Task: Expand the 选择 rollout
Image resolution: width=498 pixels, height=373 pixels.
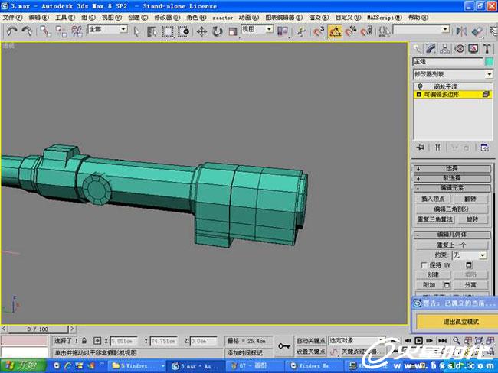Action: coord(451,169)
